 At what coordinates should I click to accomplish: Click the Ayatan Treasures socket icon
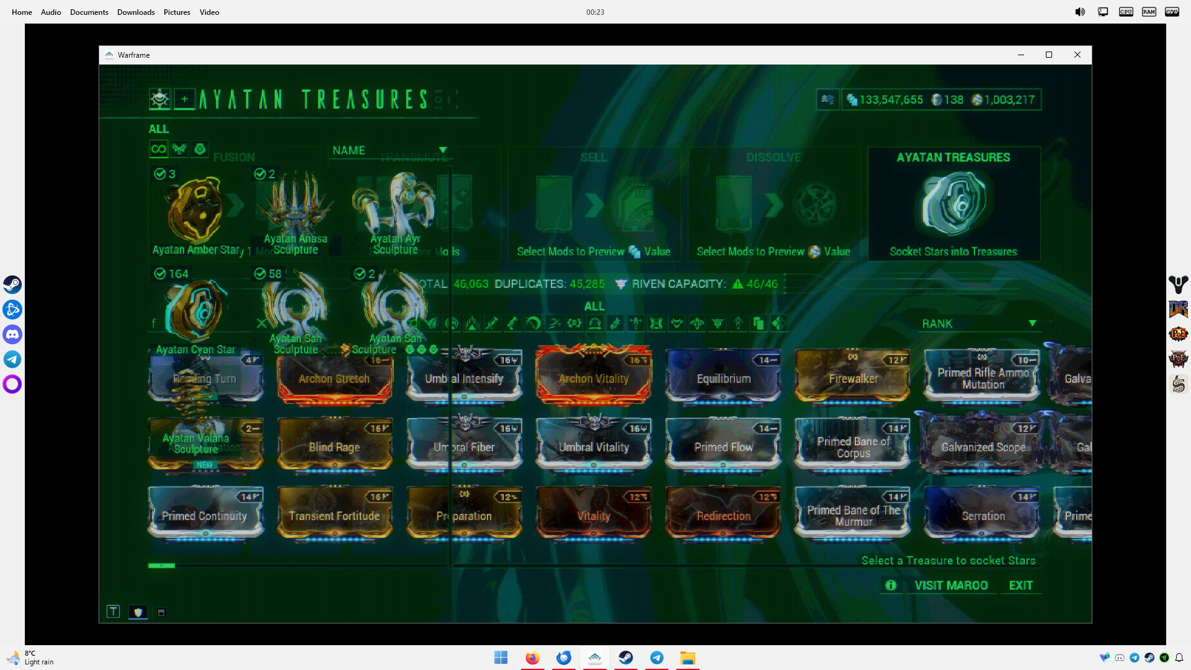[953, 203]
